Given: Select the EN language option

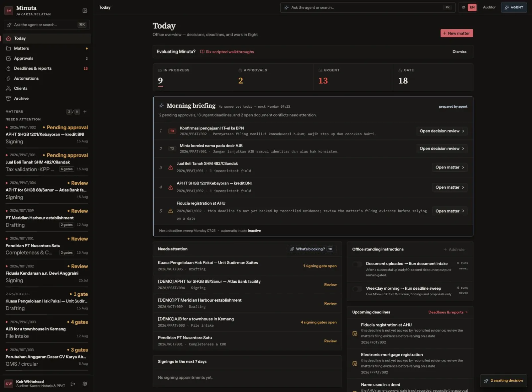Looking at the screenshot, I should [472, 7].
